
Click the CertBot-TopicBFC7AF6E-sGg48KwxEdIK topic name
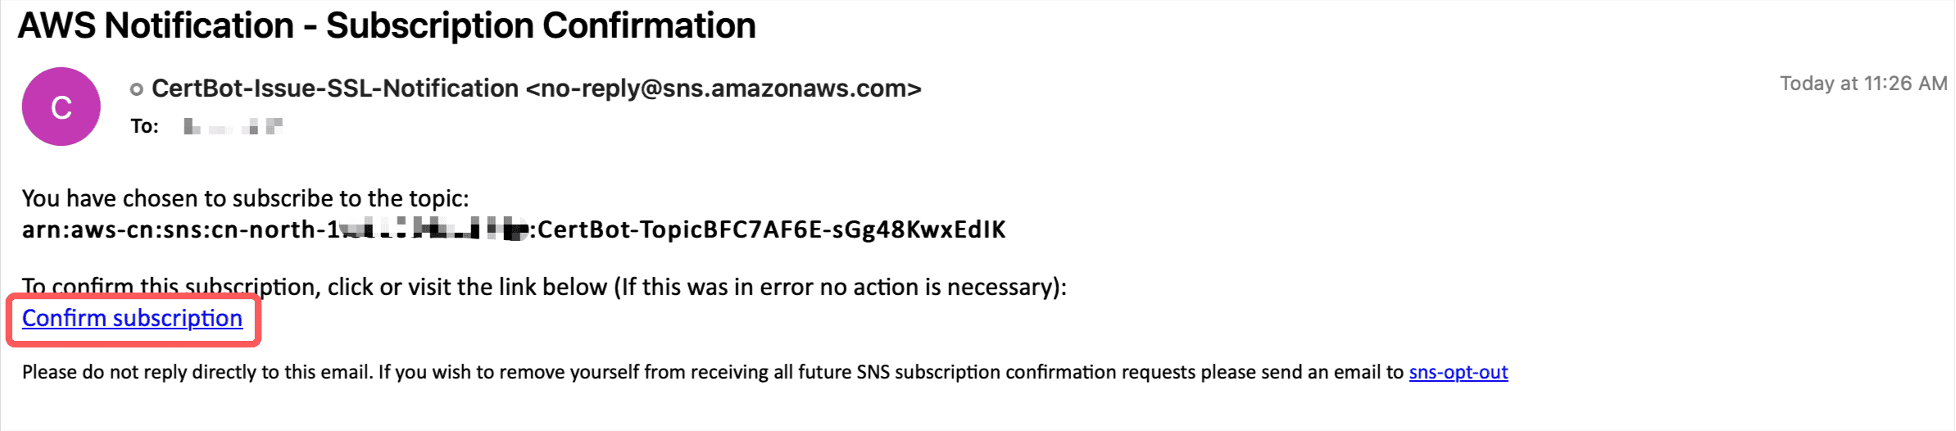tap(771, 229)
